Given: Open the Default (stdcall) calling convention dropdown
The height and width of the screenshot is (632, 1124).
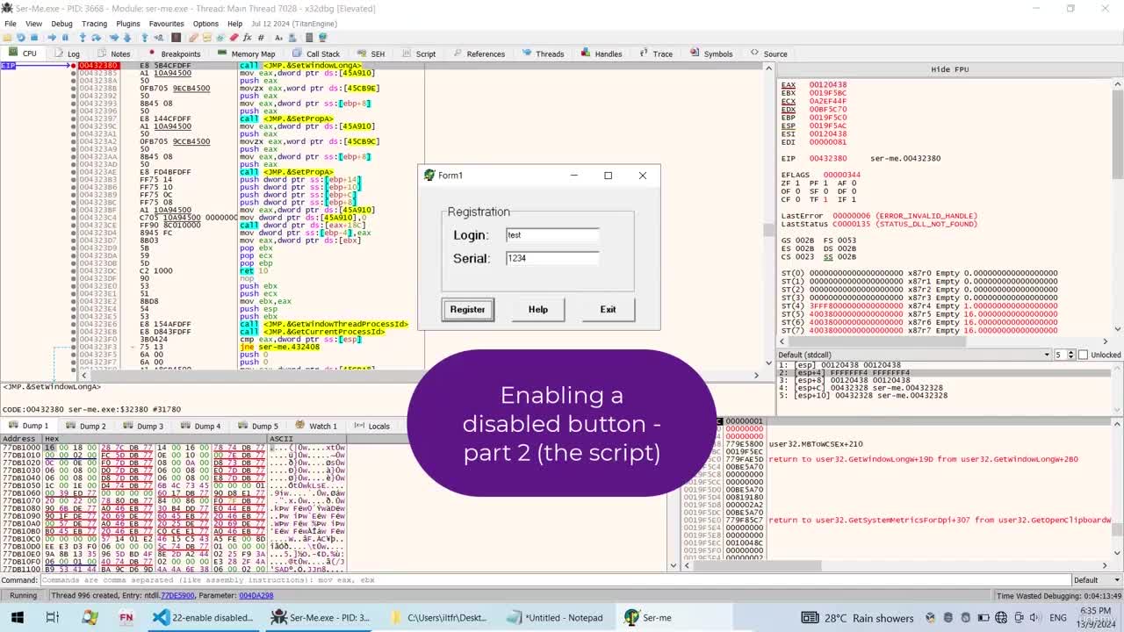Looking at the screenshot, I should [914, 355].
